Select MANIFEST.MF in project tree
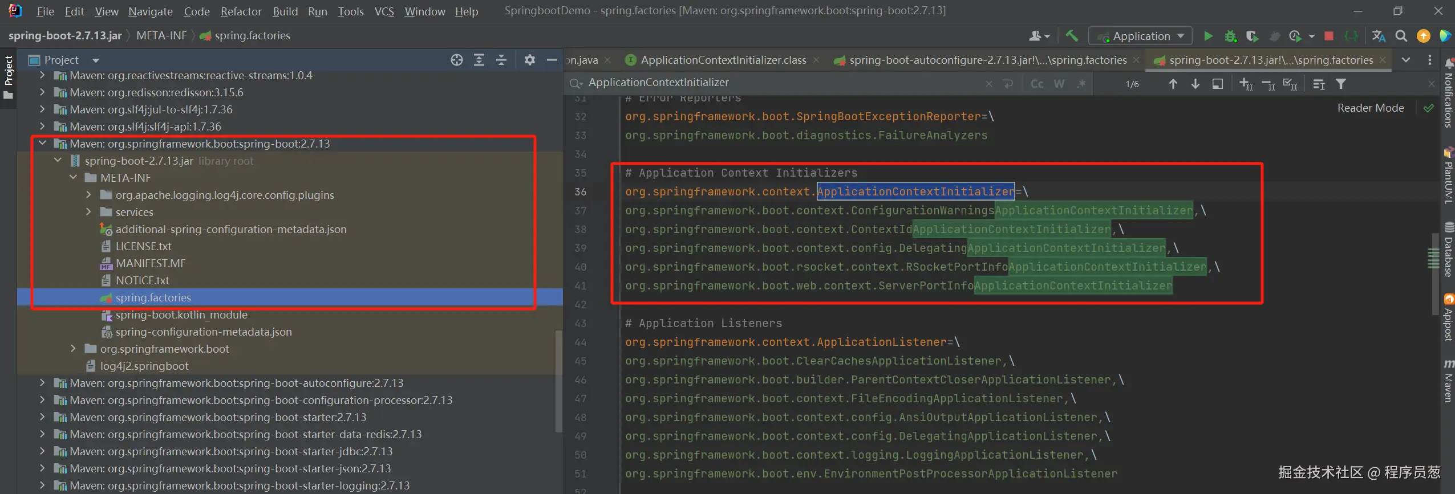The height and width of the screenshot is (494, 1455). pos(151,263)
